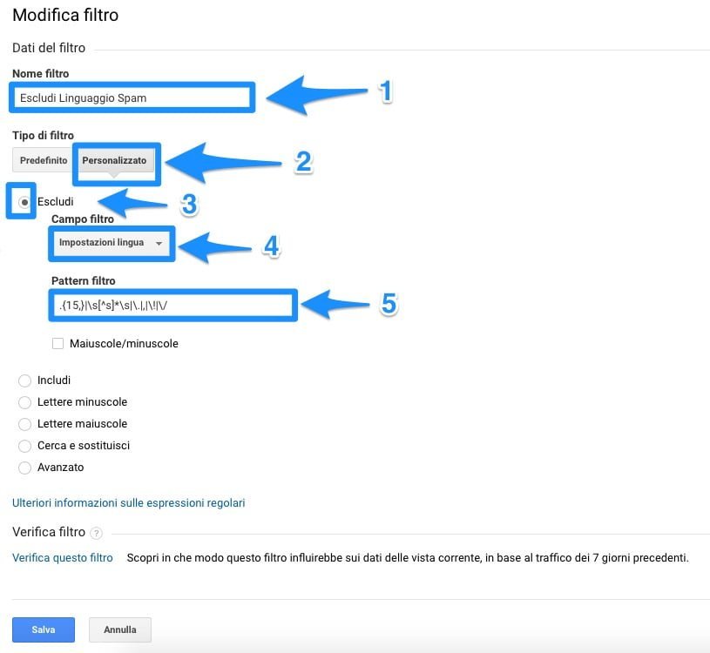Click the help icon beside Verifica filtro
The height and width of the screenshot is (653, 710).
96,533
